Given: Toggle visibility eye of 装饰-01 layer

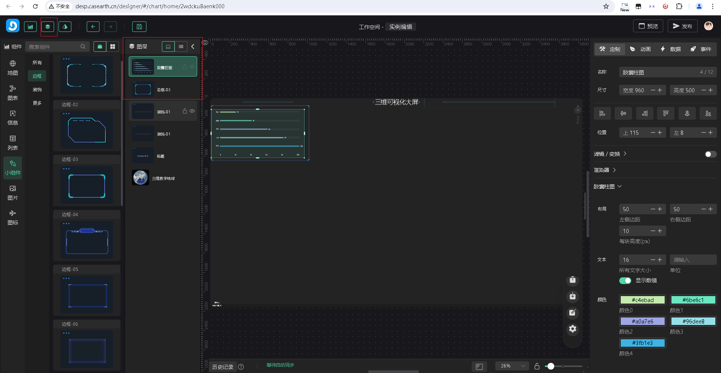Looking at the screenshot, I should coord(192,111).
